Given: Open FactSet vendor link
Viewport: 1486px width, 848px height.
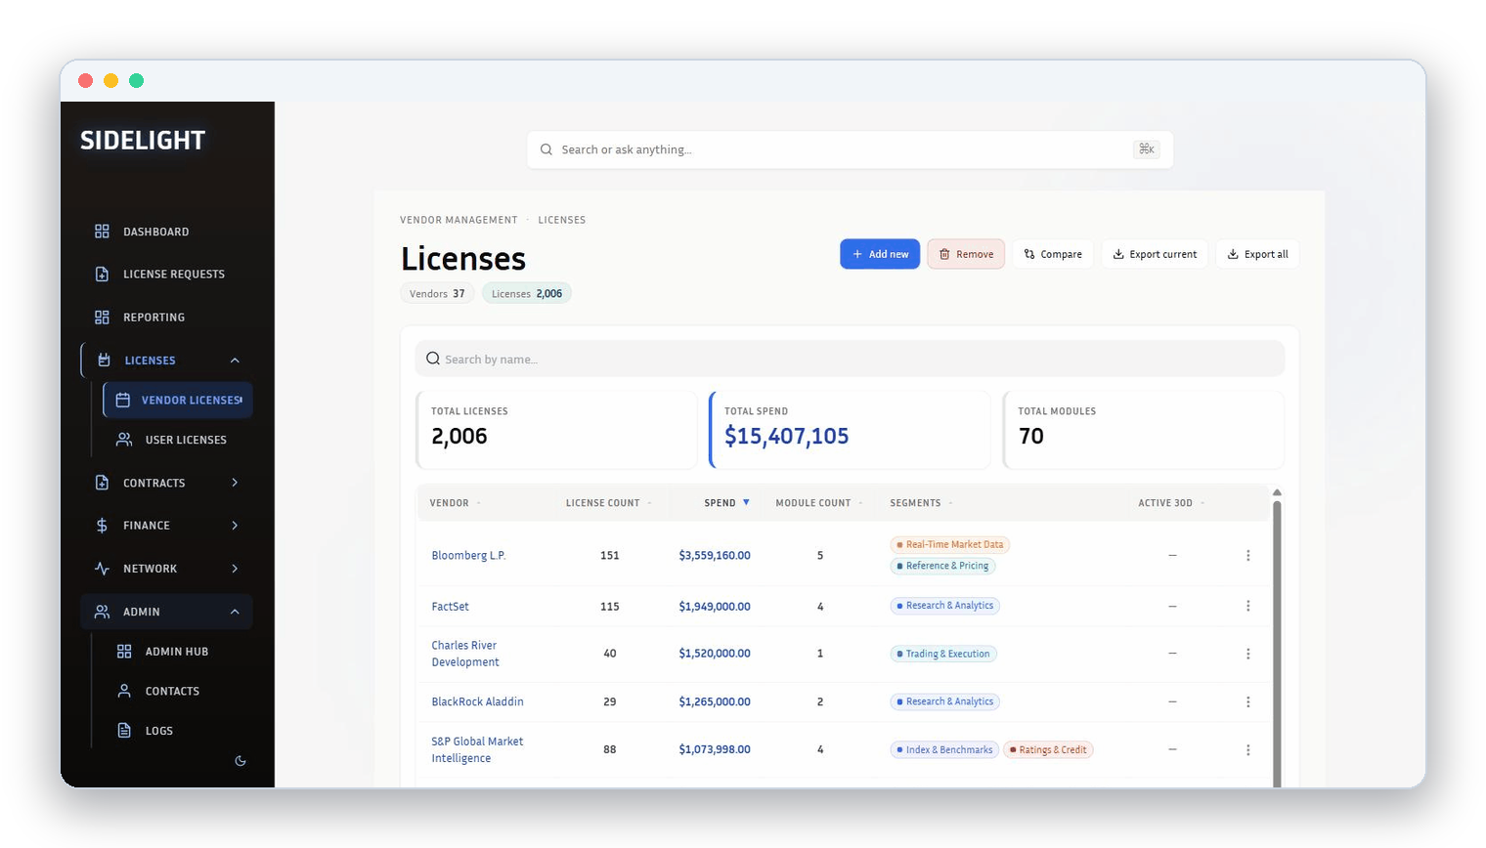Looking at the screenshot, I should pos(450,606).
